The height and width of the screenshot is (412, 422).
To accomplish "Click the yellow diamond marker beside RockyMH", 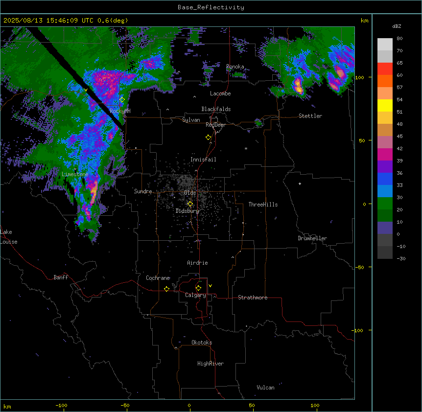I will 122,100.
